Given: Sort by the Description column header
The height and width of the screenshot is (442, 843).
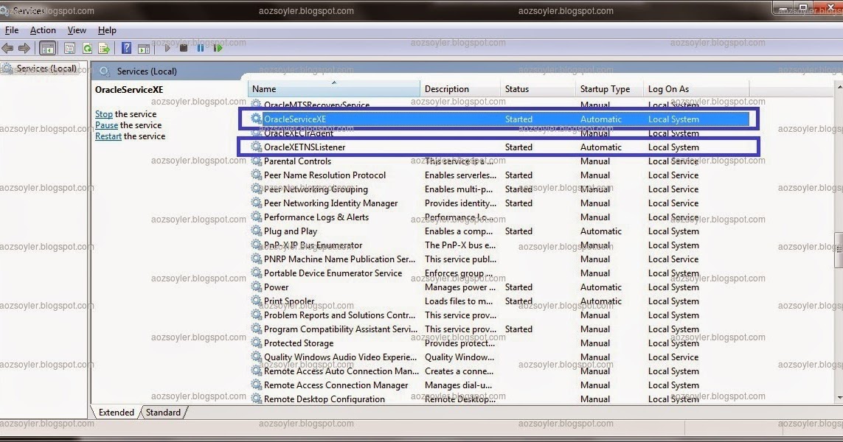Looking at the screenshot, I should pos(460,88).
